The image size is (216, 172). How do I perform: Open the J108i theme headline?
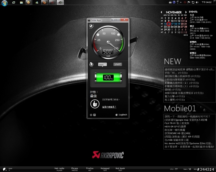177,140
